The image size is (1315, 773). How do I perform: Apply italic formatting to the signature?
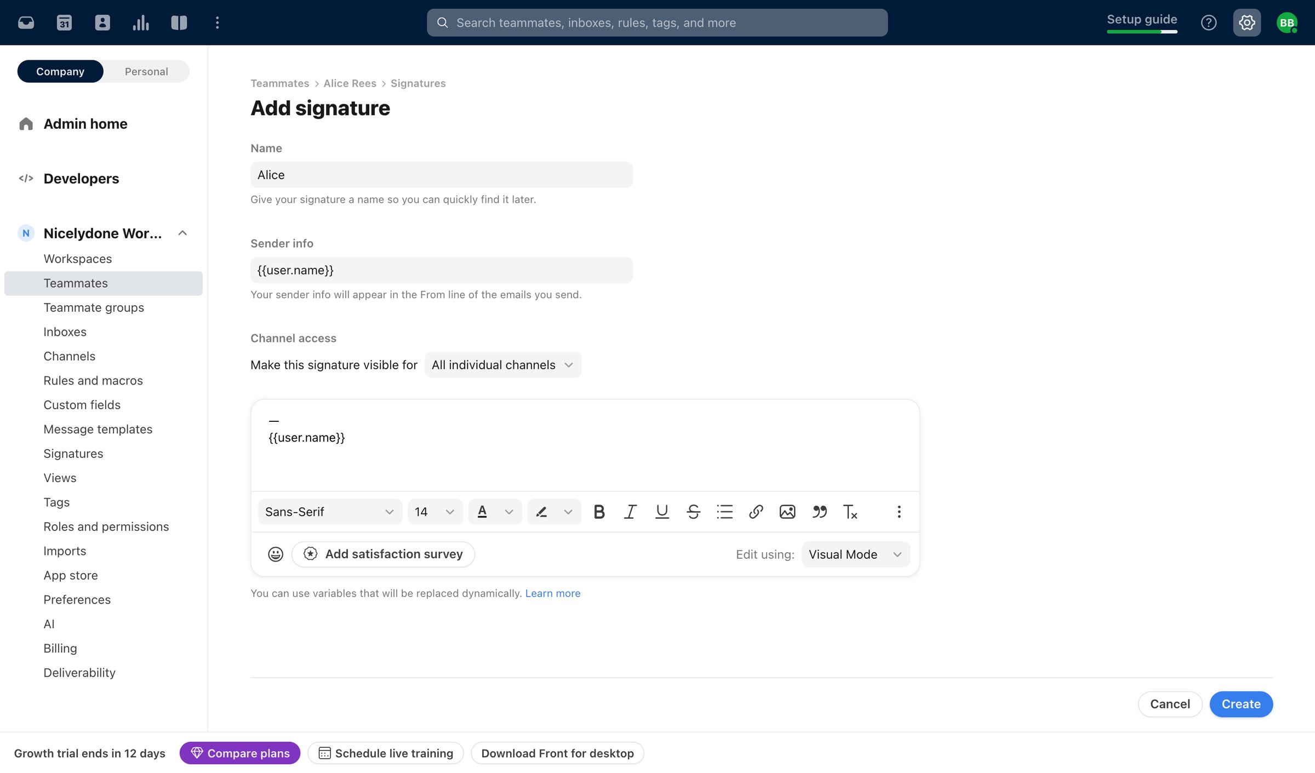630,512
